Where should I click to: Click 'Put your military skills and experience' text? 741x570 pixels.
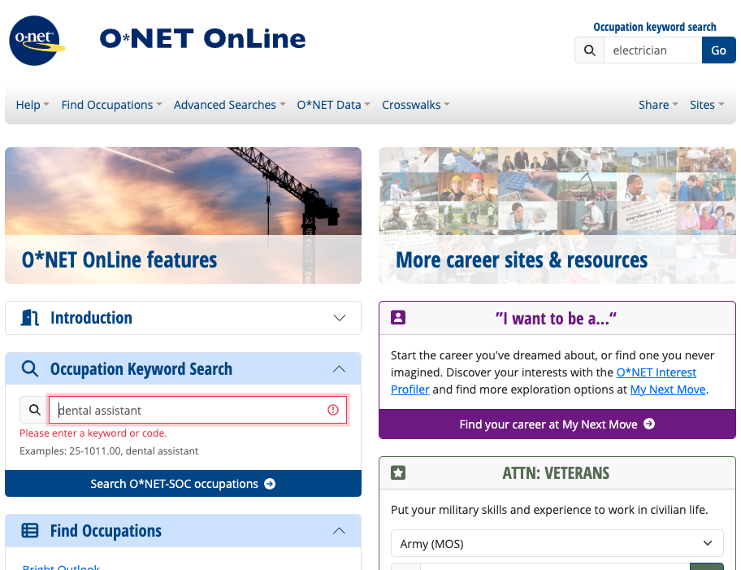click(x=549, y=510)
